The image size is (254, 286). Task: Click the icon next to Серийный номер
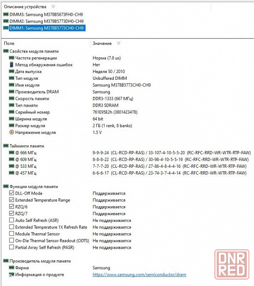point(12,112)
